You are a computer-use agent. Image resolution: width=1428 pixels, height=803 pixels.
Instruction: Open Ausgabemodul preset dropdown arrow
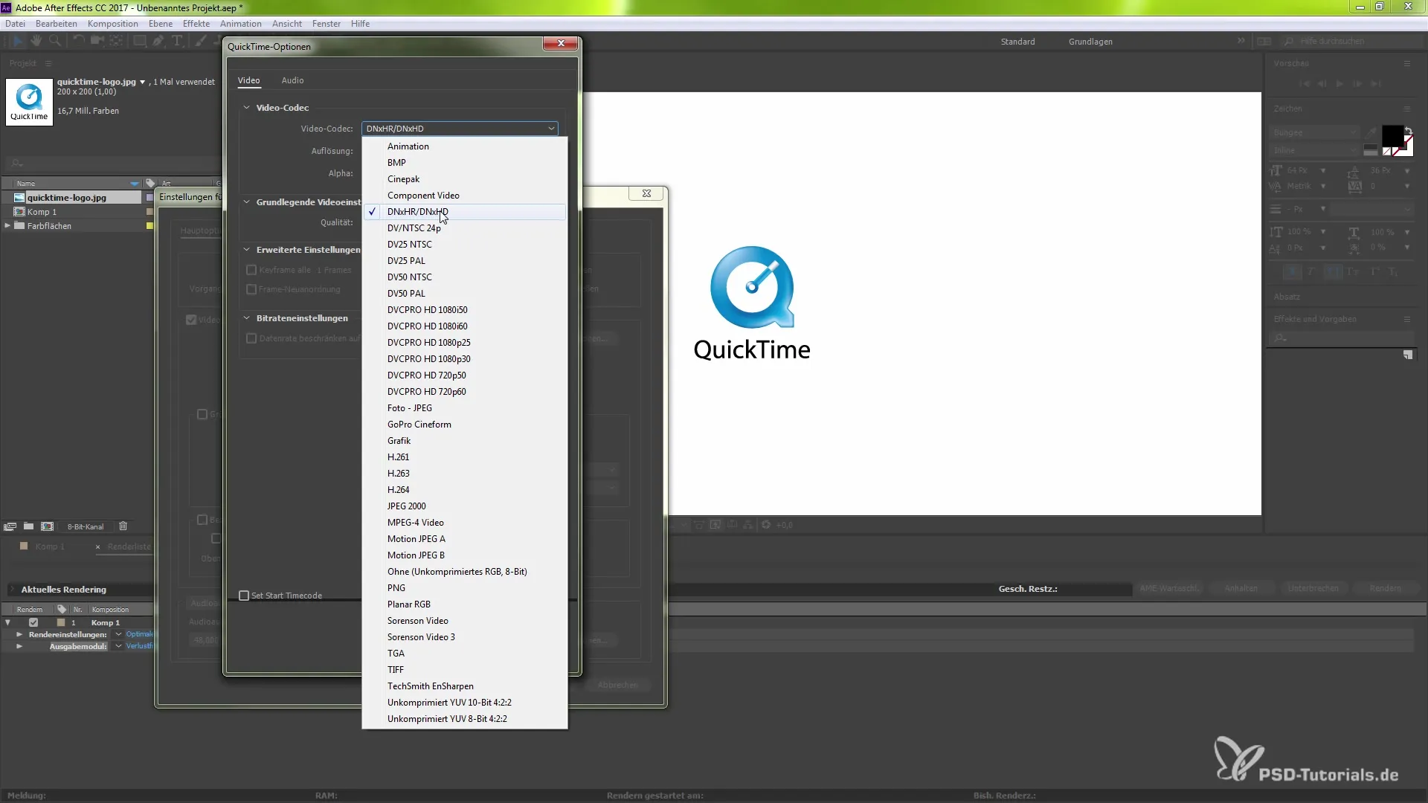tap(118, 646)
